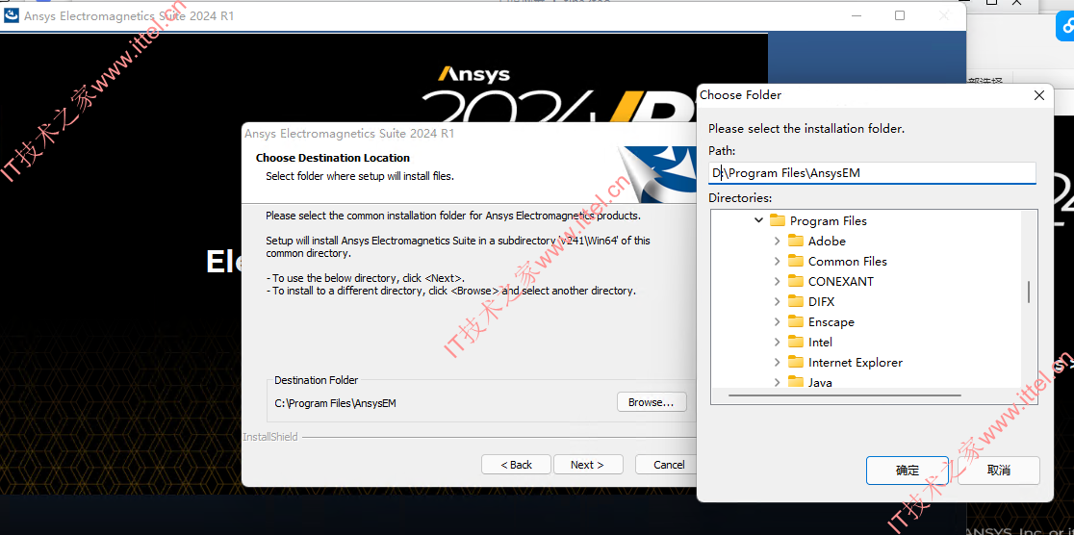Click the Intel directory name
Image resolution: width=1074 pixels, height=535 pixels.
coord(820,342)
